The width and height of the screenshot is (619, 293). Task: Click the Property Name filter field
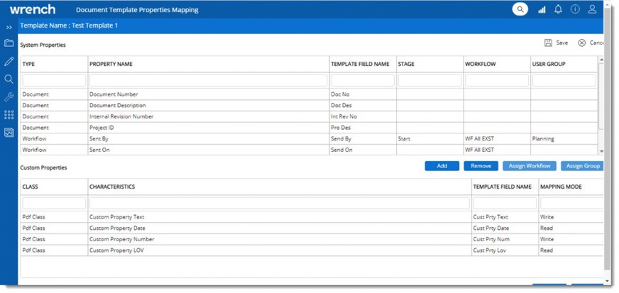[208, 81]
